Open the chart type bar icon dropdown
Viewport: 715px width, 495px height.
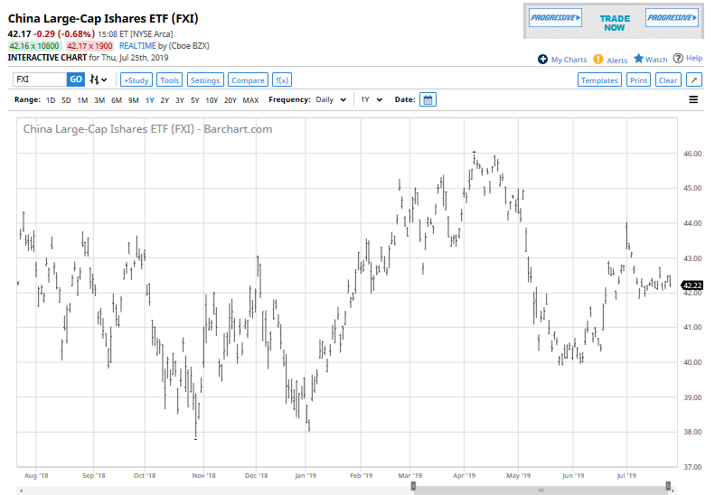pos(98,79)
